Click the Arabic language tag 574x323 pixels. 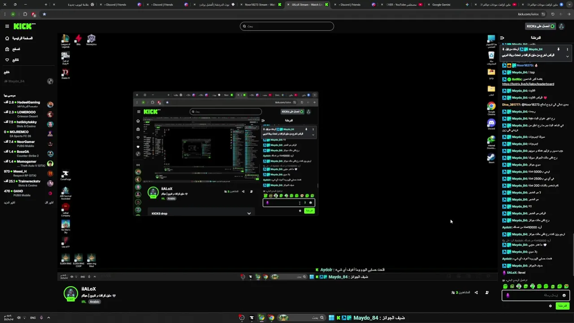pyautogui.click(x=94, y=302)
